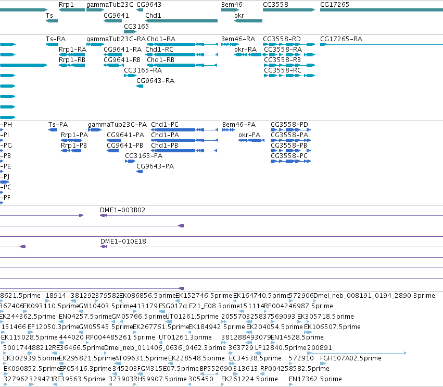
Task: Click transcript label "CG9643-RA"
Action: pyautogui.click(x=156, y=81)
